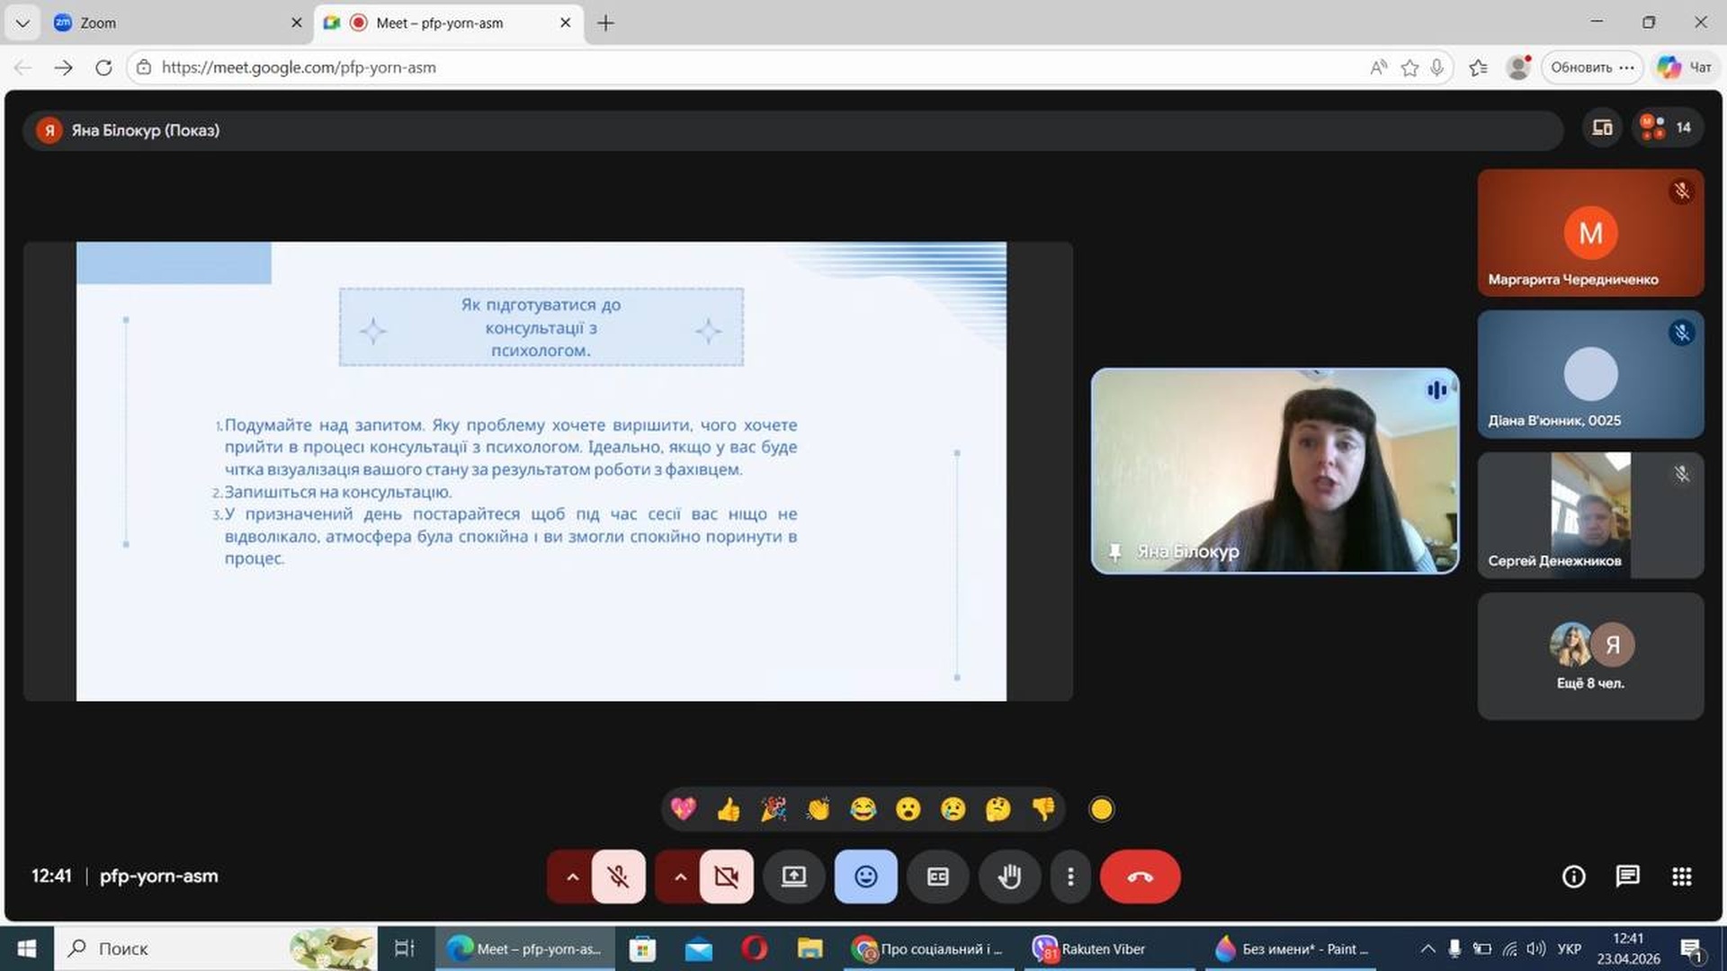Viewport: 1727px width, 971px height.
Task: Expand audio settings arrow next to microphone
Action: [572, 877]
